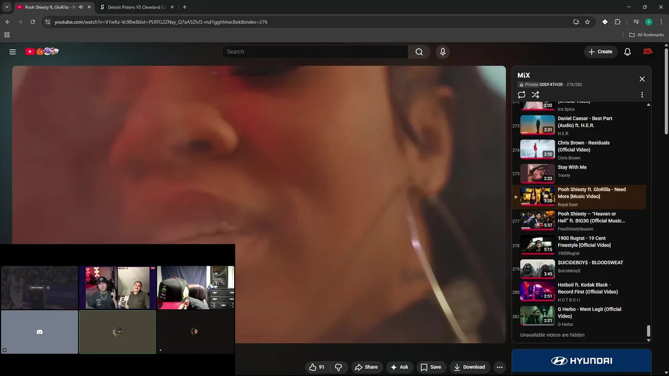Play $UICIDEBOY$ - BLOODSWEAT from playlist
Viewport: 669px width, 376px height.
pos(579,269)
